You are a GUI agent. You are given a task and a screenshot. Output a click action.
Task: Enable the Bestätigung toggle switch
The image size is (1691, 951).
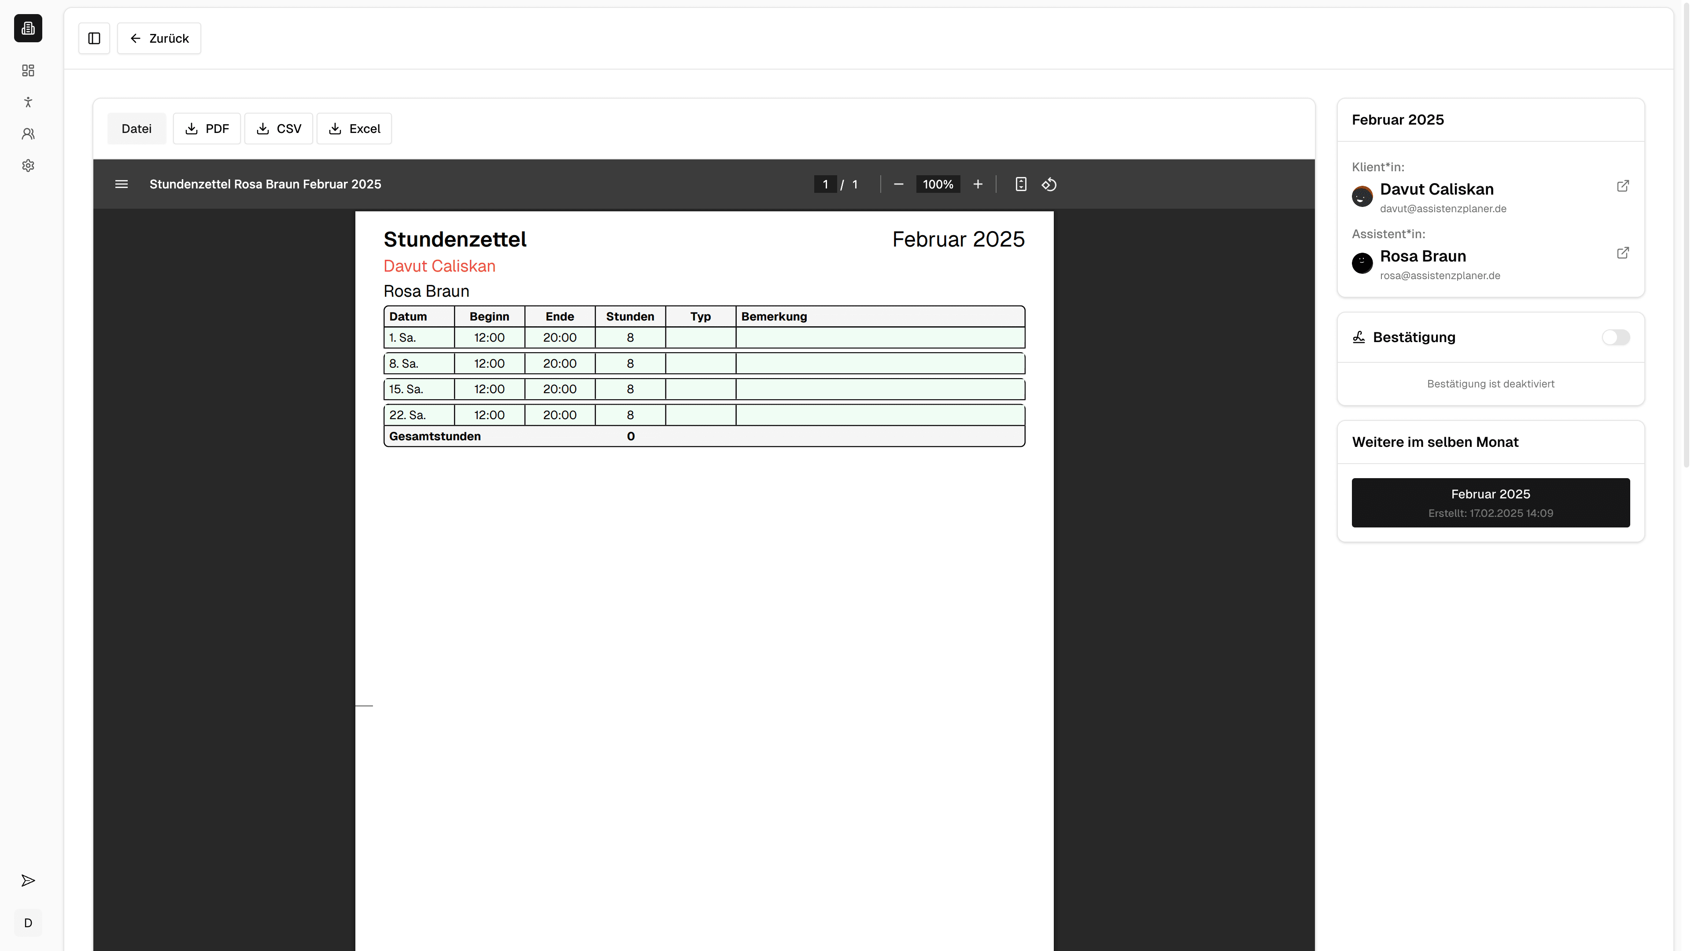1615,337
